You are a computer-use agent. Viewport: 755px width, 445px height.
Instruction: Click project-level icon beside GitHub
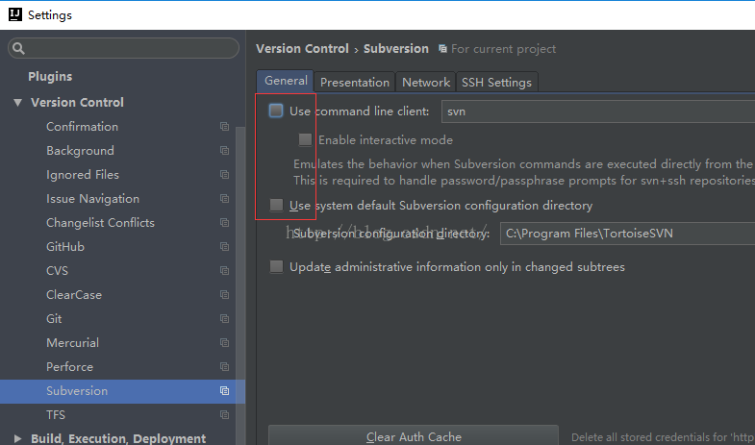(224, 247)
